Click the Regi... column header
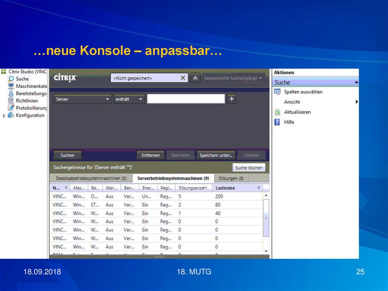This screenshot has height=291, width=388. coord(166,188)
